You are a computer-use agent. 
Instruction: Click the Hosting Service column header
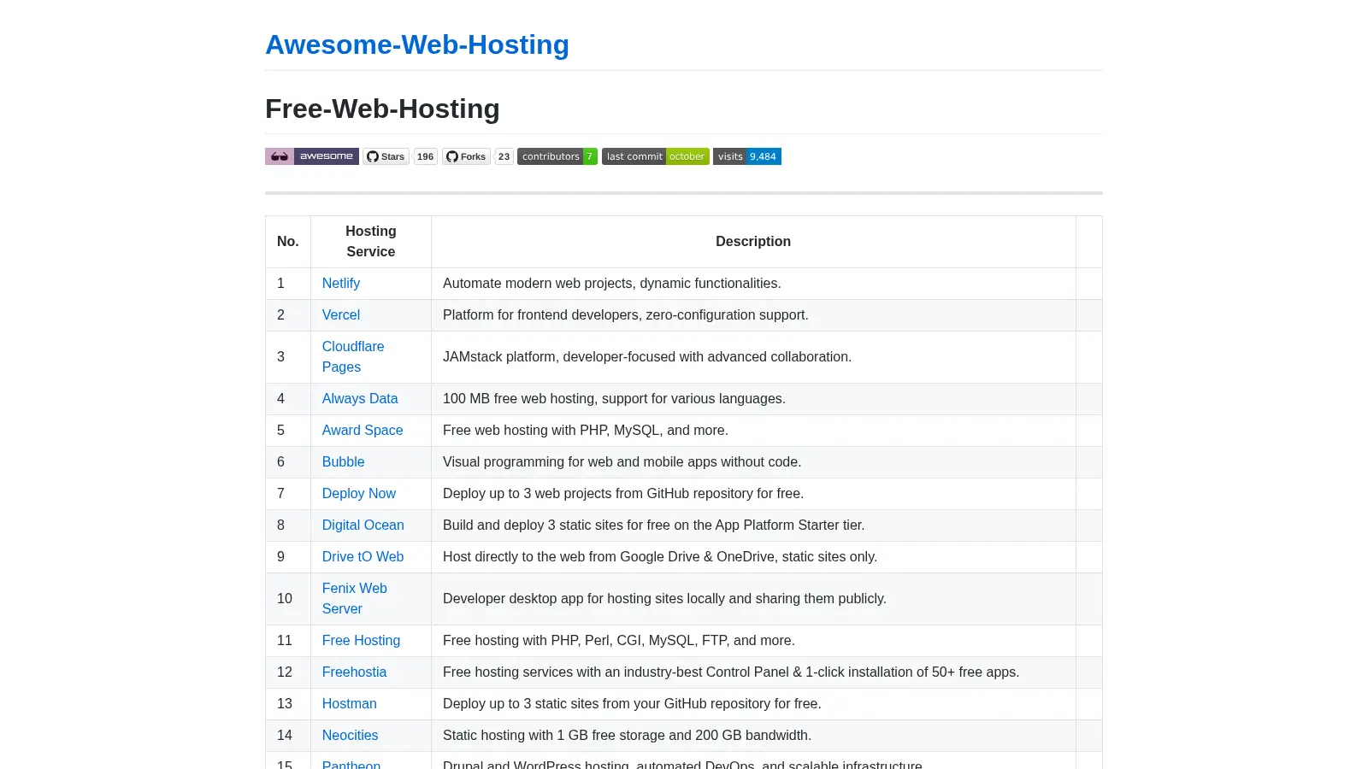tap(371, 241)
